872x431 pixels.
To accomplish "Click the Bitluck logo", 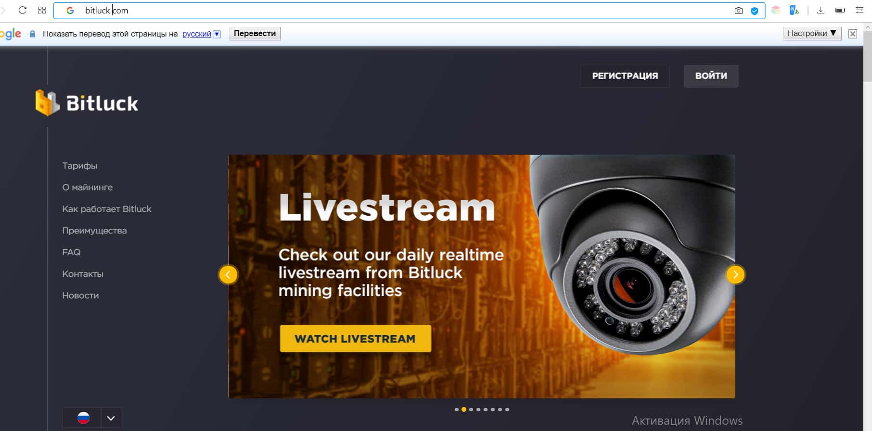I will click(x=87, y=103).
